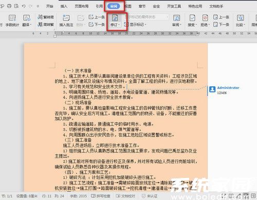Expand the 显示标记 dropdown
This screenshot has height=200, width=257.
(x=145, y=25)
